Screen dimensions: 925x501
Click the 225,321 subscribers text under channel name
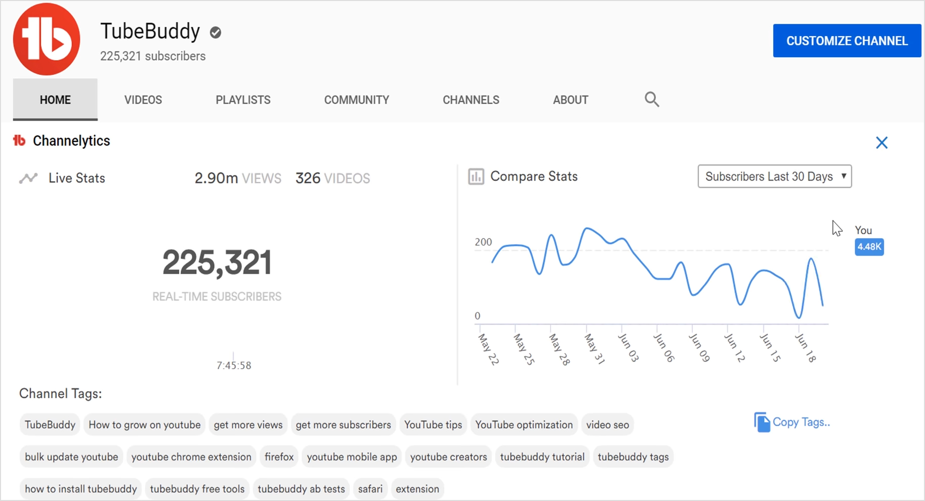point(153,56)
